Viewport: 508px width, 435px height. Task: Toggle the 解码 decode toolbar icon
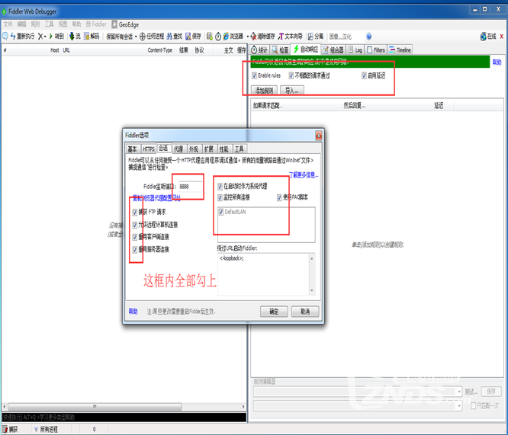(86, 37)
